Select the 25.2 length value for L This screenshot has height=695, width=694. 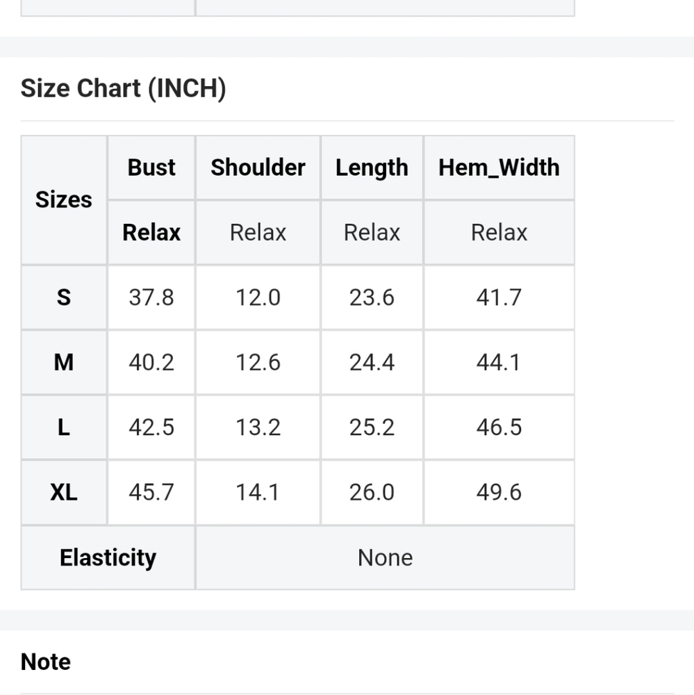(x=372, y=427)
